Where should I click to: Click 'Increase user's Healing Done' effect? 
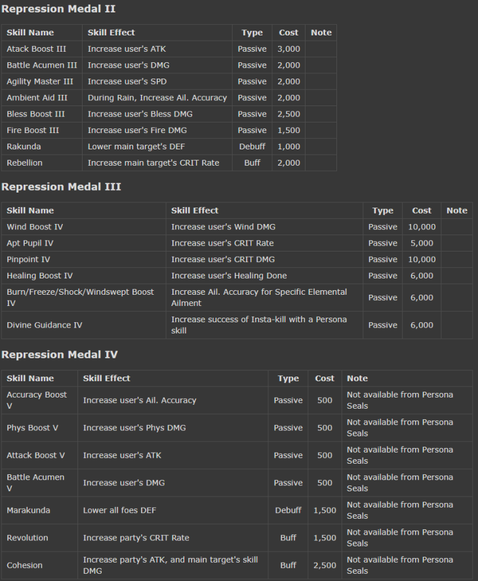pos(229,276)
